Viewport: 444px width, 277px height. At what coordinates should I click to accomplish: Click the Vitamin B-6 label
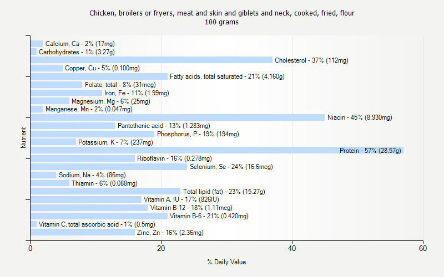click(x=209, y=216)
